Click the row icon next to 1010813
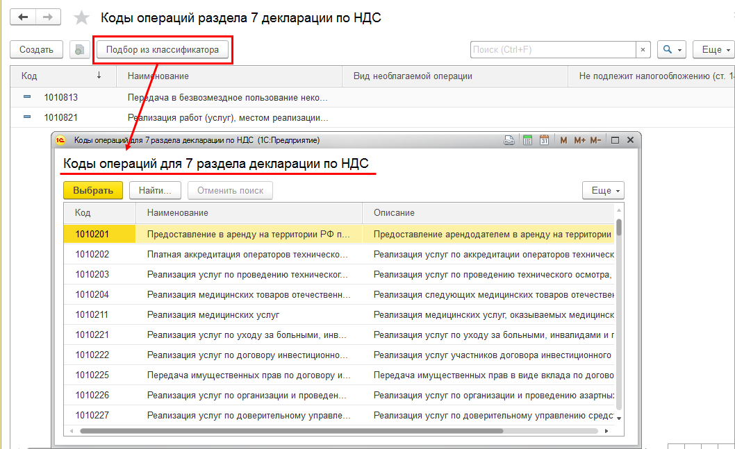735x449 pixels. click(x=27, y=97)
